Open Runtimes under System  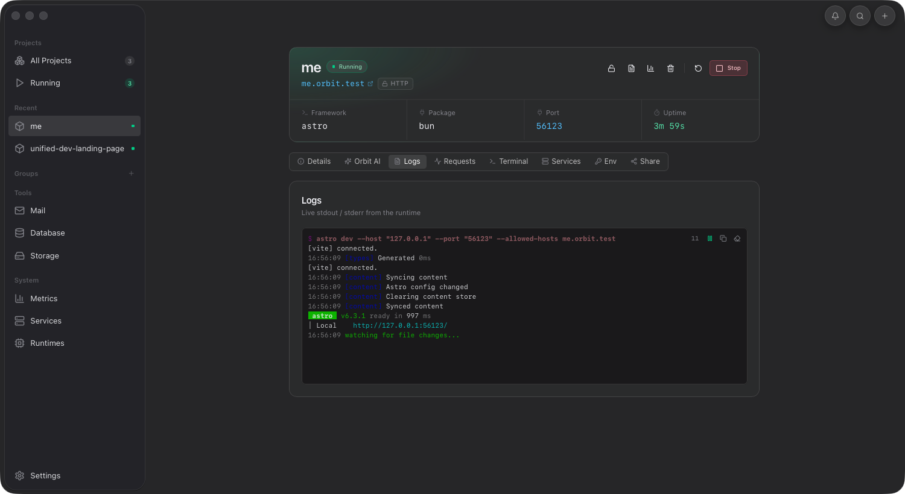(74, 343)
